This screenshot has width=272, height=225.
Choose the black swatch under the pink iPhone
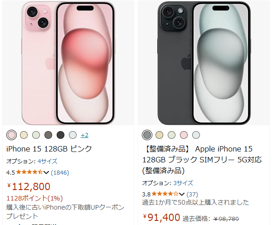61,135
